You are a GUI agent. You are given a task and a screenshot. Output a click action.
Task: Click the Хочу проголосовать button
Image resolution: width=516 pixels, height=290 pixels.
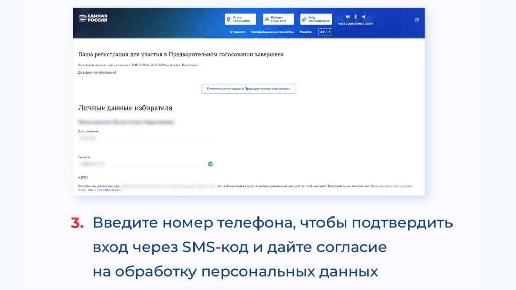point(317,19)
